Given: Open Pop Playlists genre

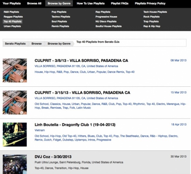Looking at the screenshot, I should [x=59, y=12].
